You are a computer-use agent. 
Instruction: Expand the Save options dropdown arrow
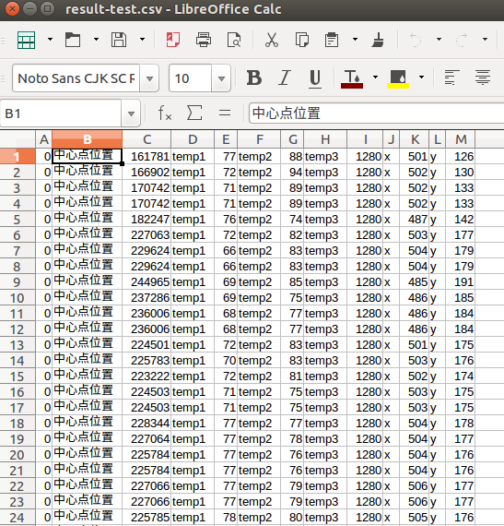[x=142, y=40]
